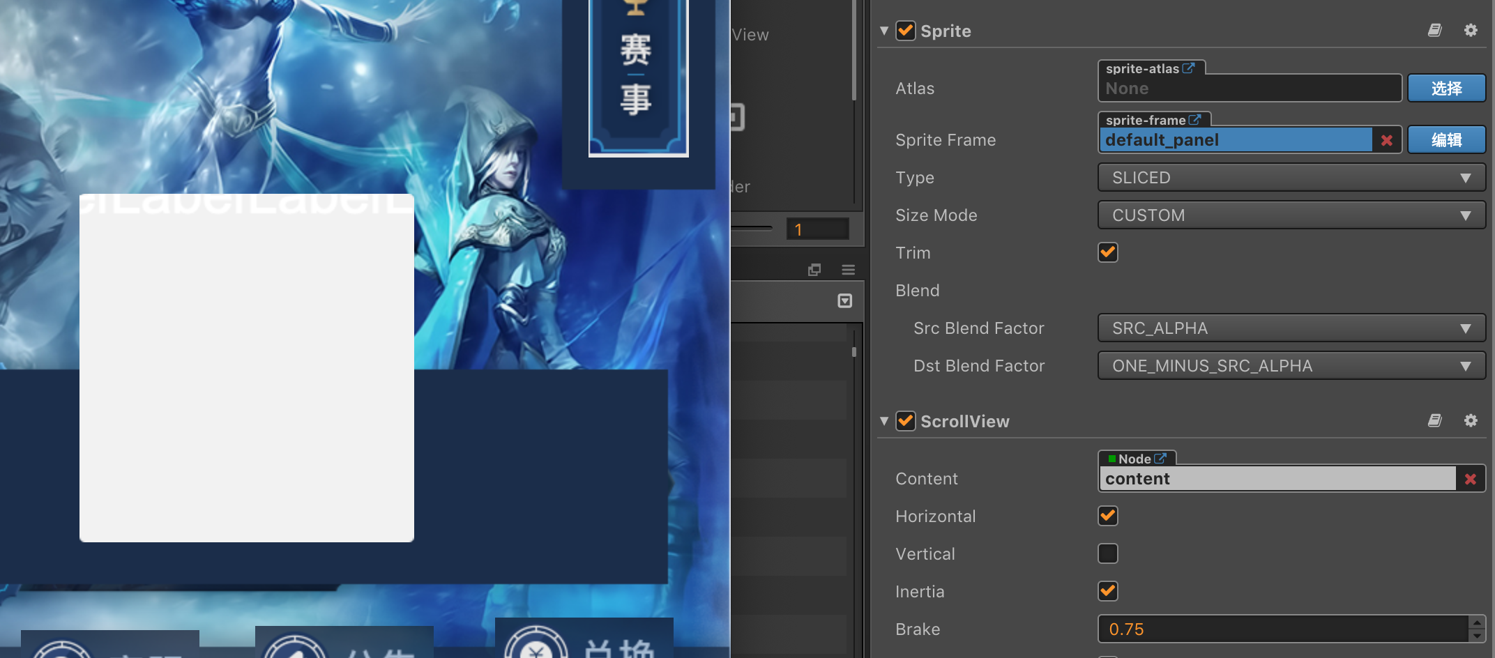This screenshot has height=658, width=1495.
Task: Open the Sprite component gear settings menu
Action: tap(1471, 30)
